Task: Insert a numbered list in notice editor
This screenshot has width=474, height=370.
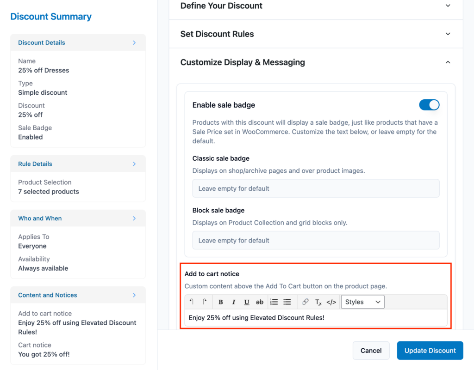Action: tap(274, 302)
